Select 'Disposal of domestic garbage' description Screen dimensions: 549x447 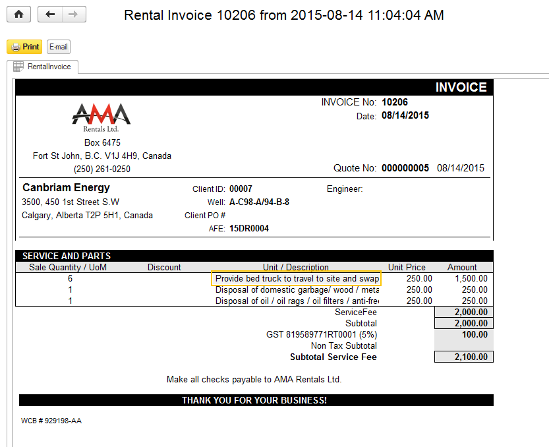tap(297, 289)
